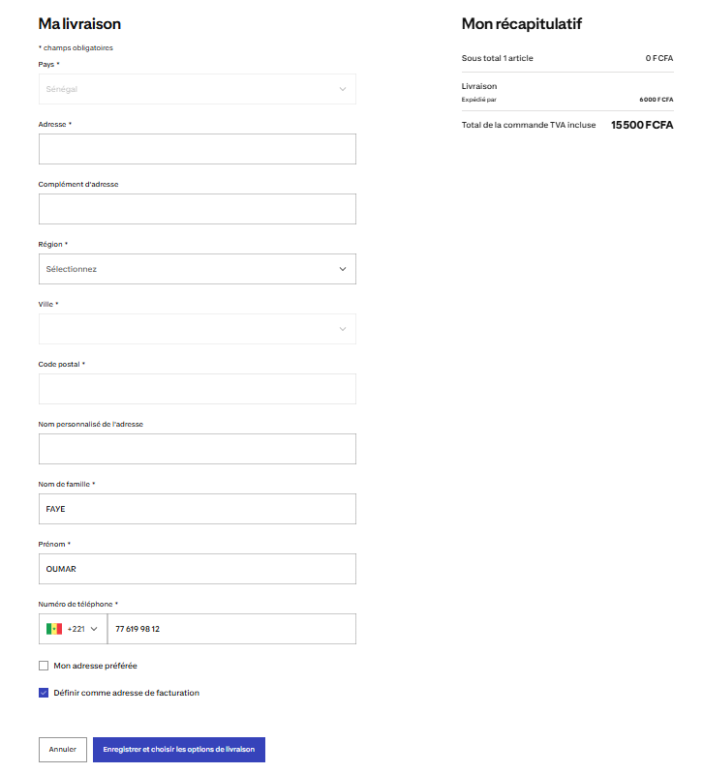Focus Nom personnalisé de l'adresse field
Viewport: 703px width, 773px height.
click(198, 449)
